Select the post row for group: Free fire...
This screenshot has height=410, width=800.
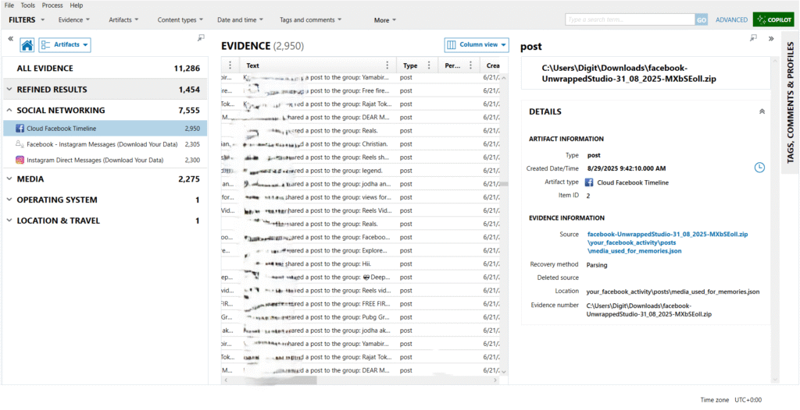coord(360,90)
